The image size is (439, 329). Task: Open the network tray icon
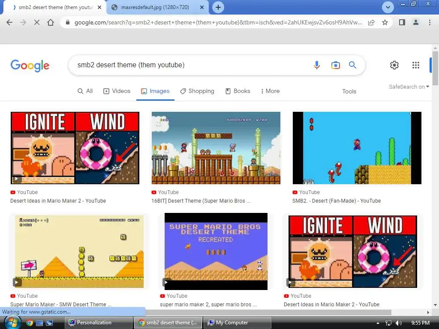point(388,323)
